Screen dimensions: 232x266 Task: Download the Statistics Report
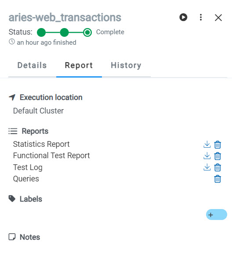(207, 145)
